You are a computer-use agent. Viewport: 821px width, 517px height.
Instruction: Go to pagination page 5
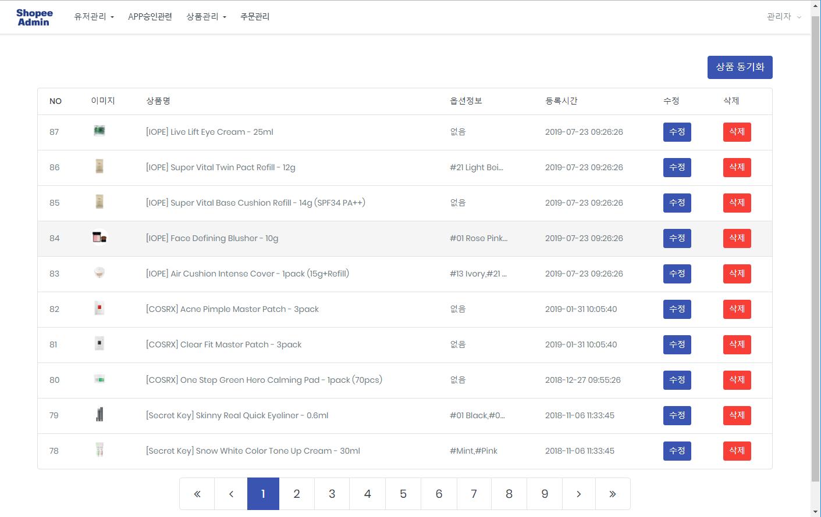click(x=403, y=494)
